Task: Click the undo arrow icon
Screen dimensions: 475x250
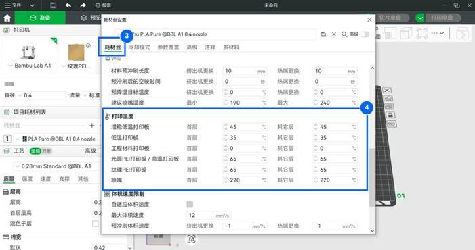Action: (x=68, y=5)
